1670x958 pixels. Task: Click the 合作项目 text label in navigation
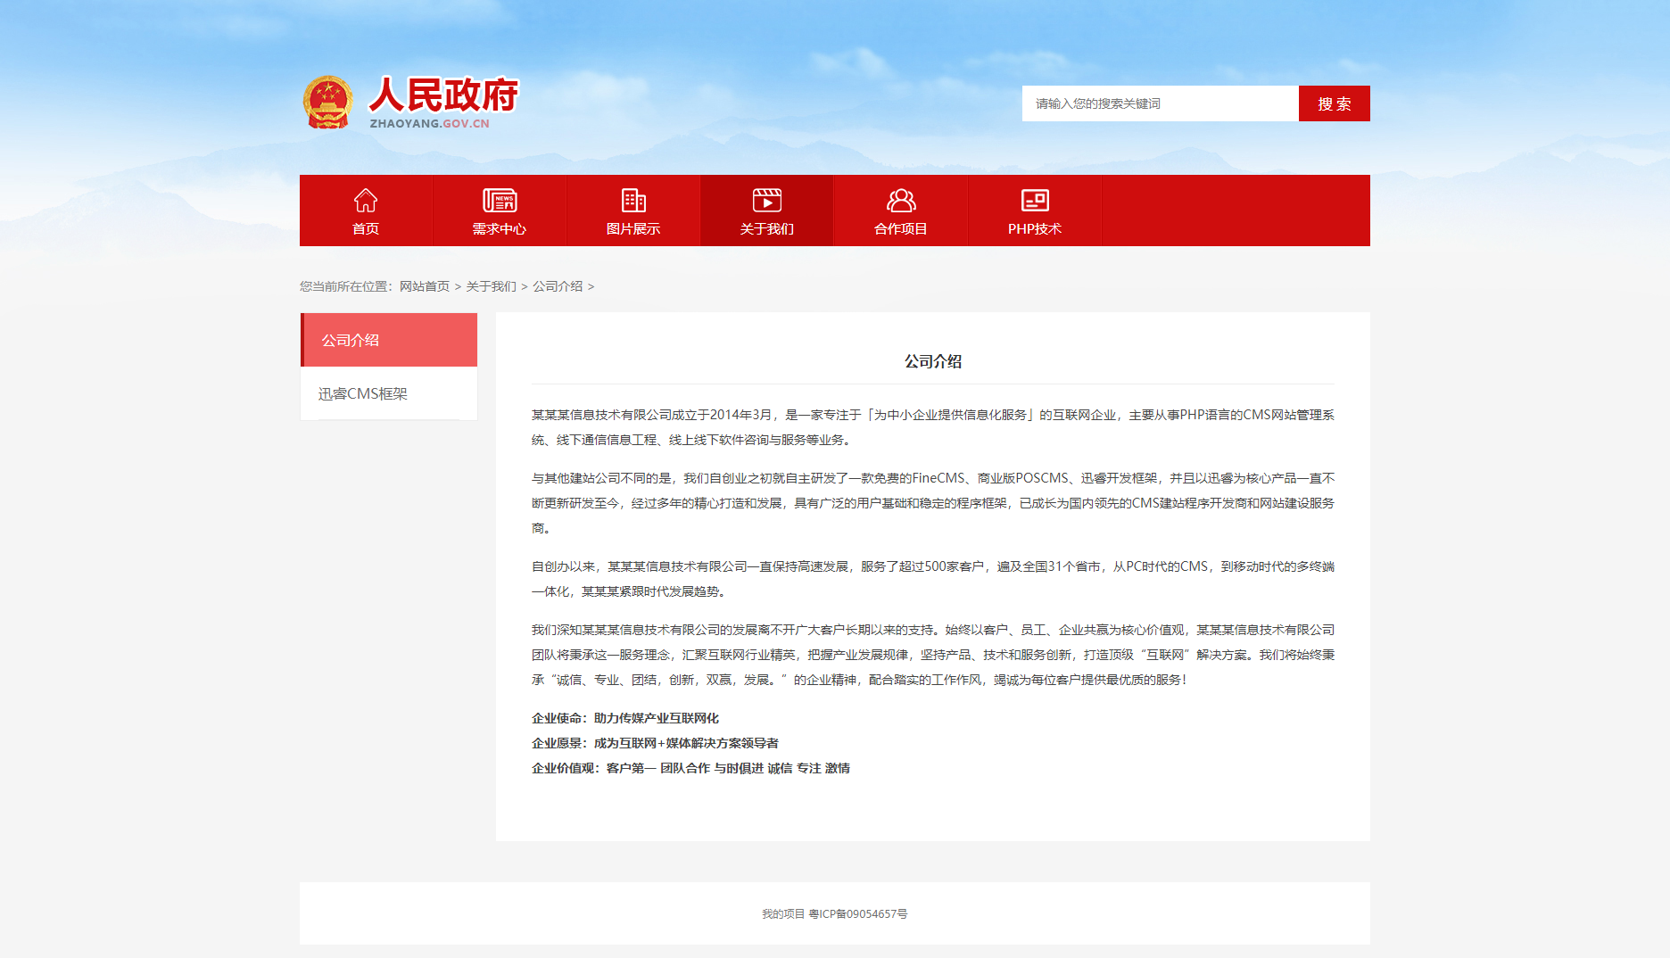(x=901, y=229)
